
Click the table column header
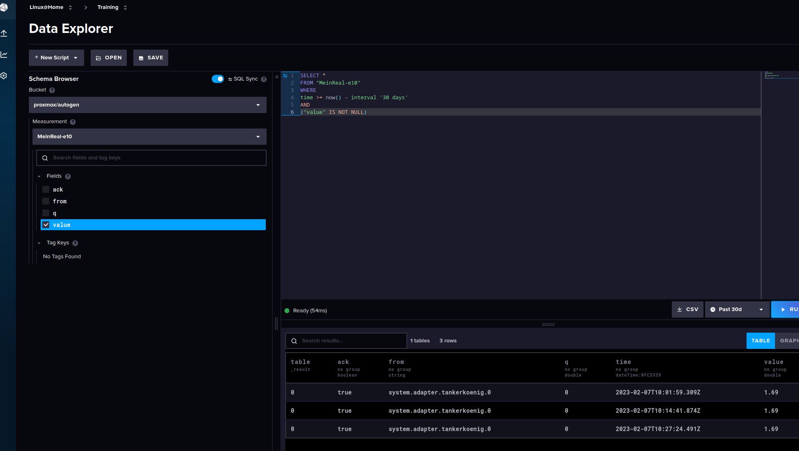[300, 362]
